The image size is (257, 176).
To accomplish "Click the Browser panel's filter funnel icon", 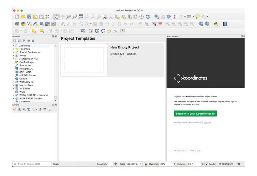I will 24,41.
